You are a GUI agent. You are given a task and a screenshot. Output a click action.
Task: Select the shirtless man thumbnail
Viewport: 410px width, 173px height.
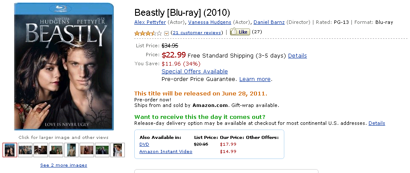tap(71, 150)
